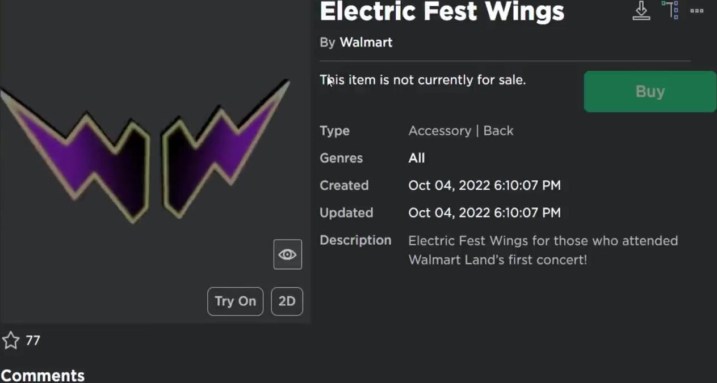This screenshot has height=383, width=717.
Task: Toggle the eye preview icon on thumbnail
Action: (288, 254)
